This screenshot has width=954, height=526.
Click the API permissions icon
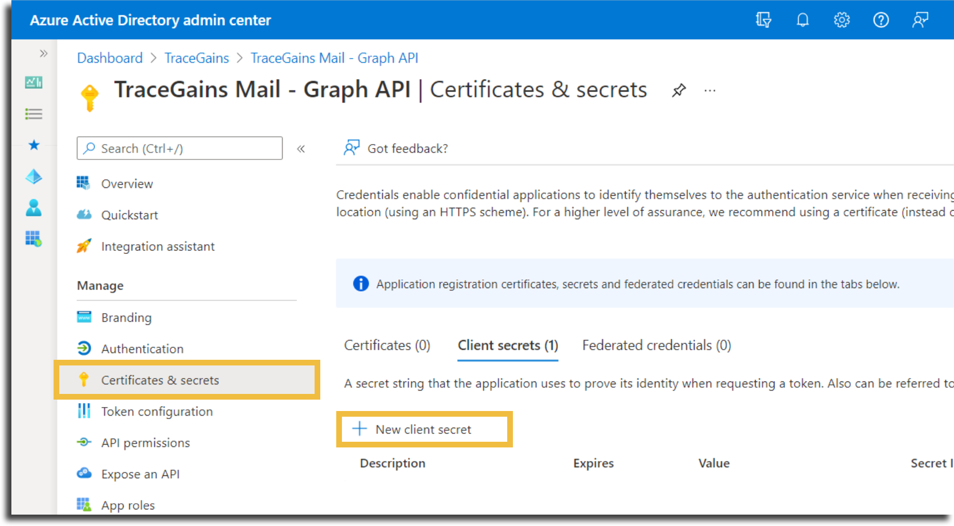click(84, 442)
